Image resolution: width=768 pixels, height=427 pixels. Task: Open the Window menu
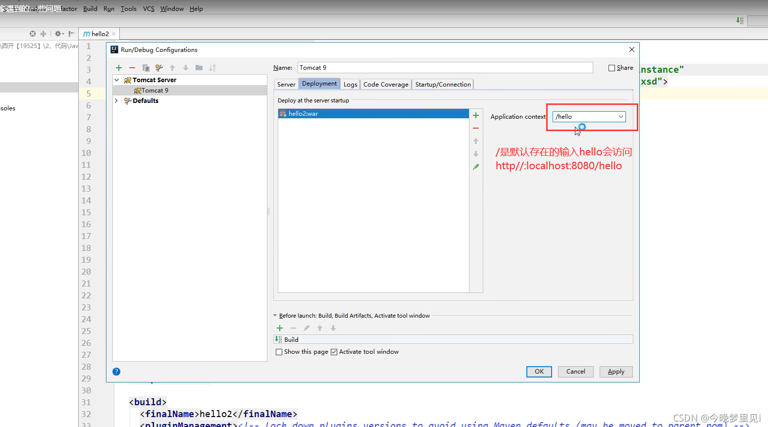coord(172,9)
